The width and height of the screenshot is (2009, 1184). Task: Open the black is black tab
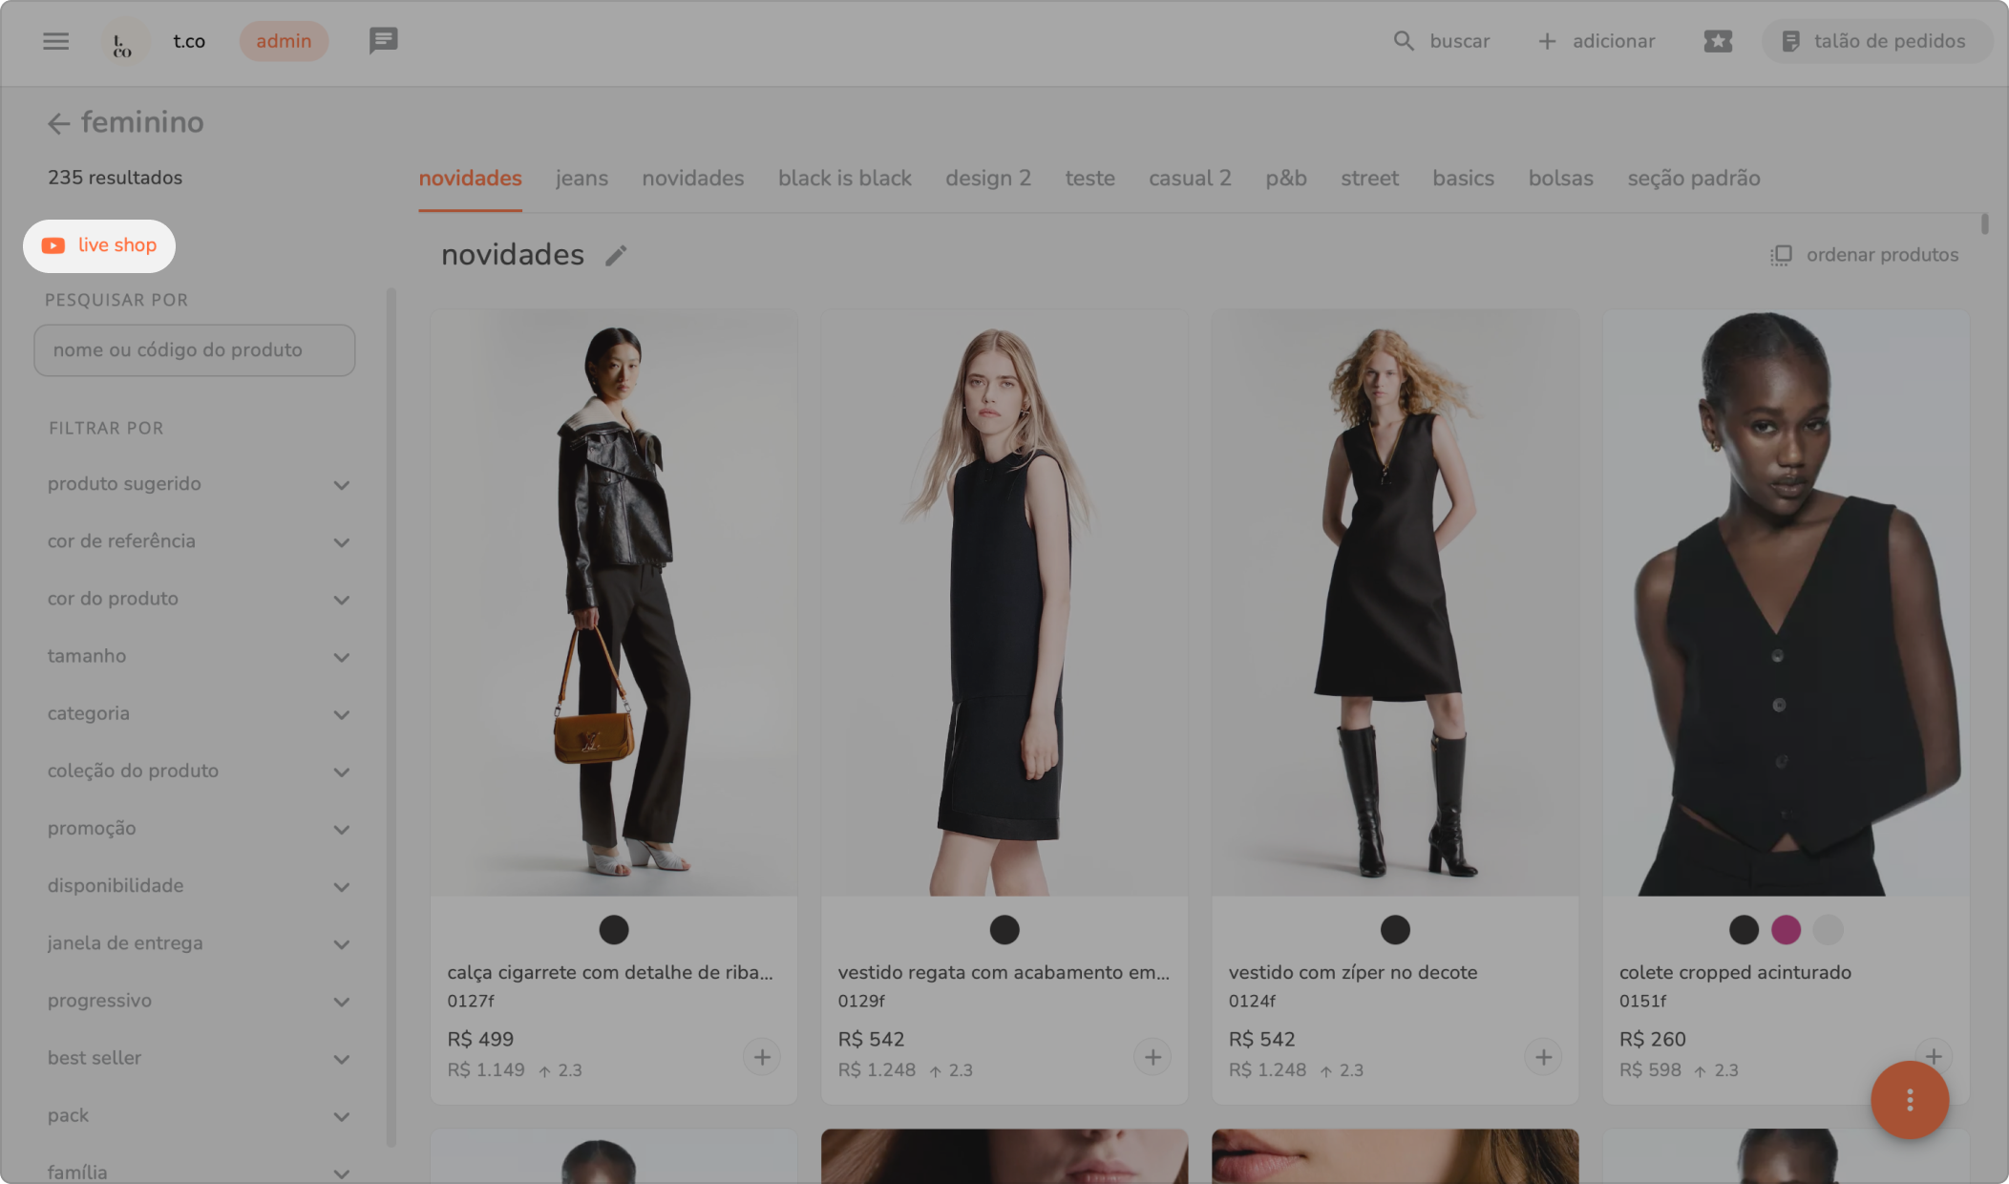tap(844, 179)
